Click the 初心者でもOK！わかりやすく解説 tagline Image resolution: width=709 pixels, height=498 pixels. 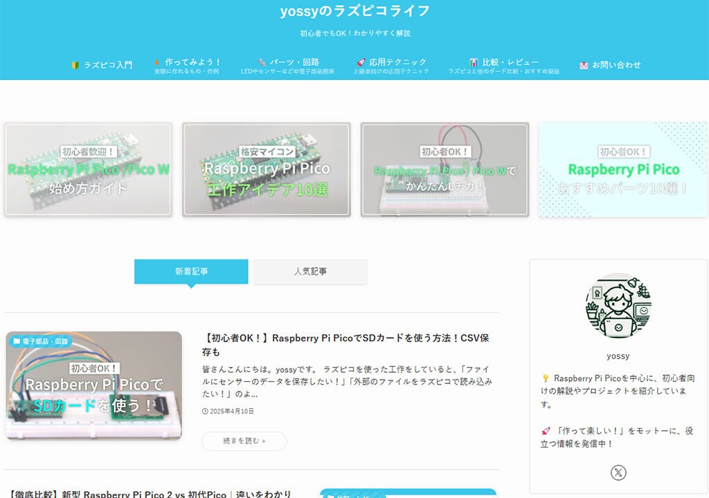point(355,33)
